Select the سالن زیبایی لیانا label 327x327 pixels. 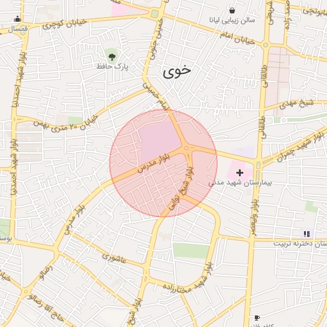click(232, 20)
